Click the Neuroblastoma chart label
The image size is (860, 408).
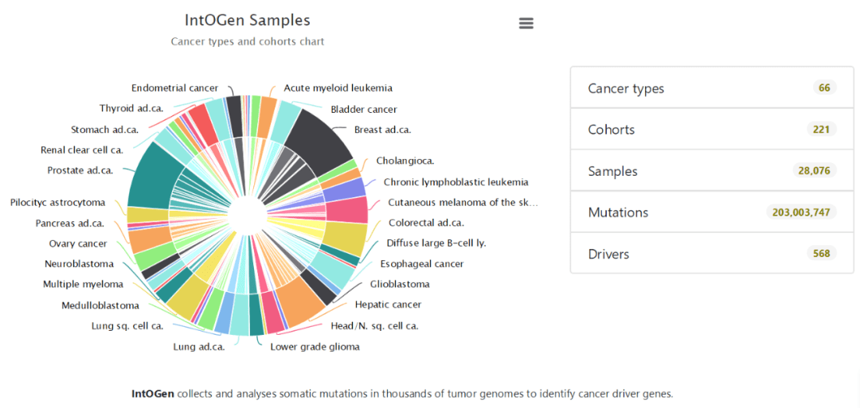80,264
